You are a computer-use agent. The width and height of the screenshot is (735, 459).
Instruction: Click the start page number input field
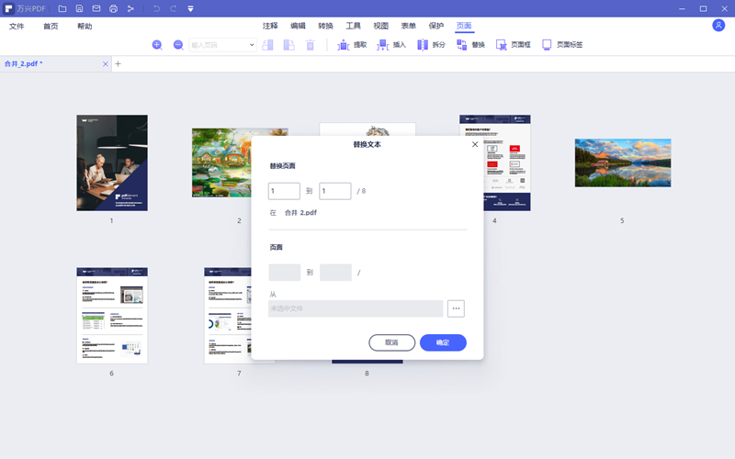point(284,191)
